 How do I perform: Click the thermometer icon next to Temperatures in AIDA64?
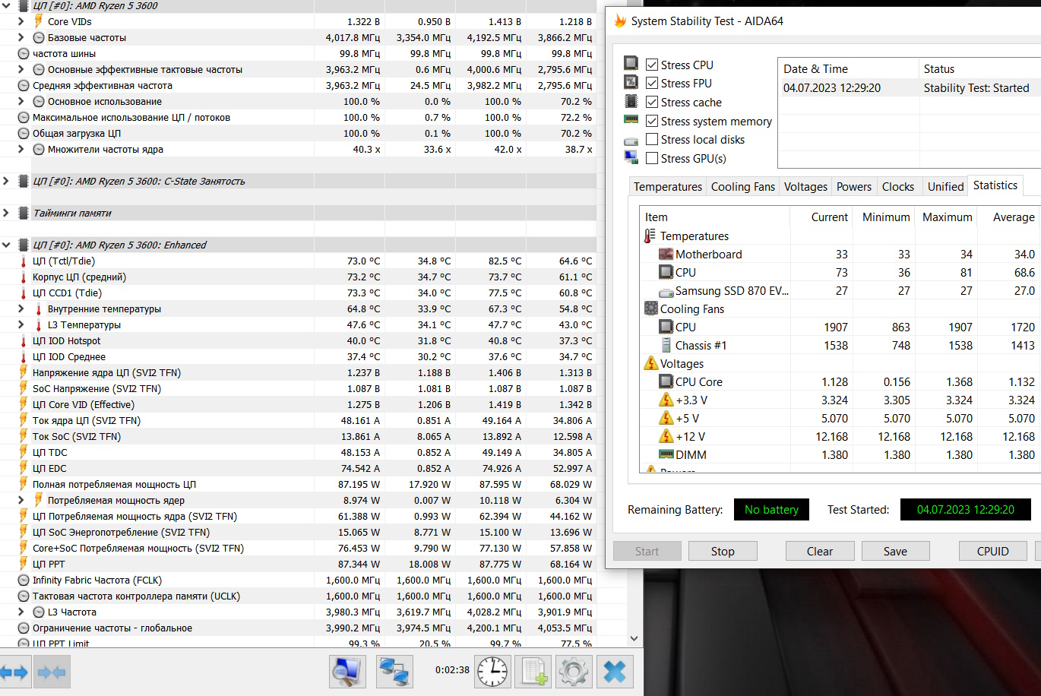(650, 236)
